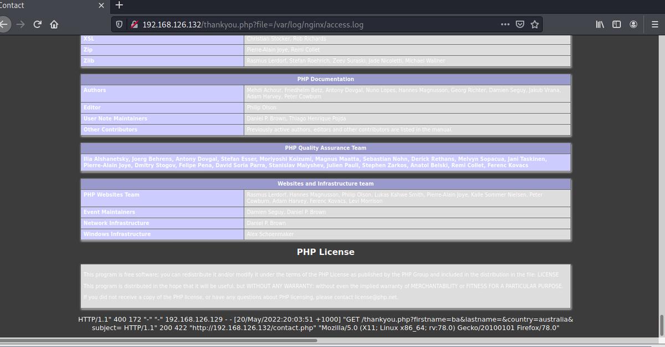Image resolution: width=665 pixels, height=347 pixels.
Task: Open Firefox account menu
Action: pos(633,24)
